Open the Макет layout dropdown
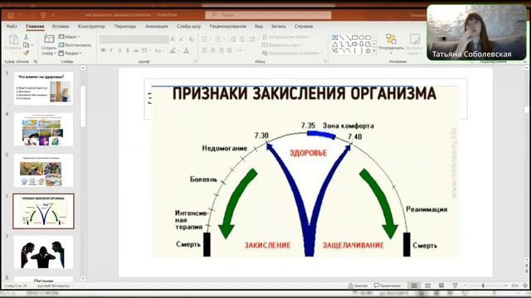Screen dimensions: 531x298 point(70,36)
